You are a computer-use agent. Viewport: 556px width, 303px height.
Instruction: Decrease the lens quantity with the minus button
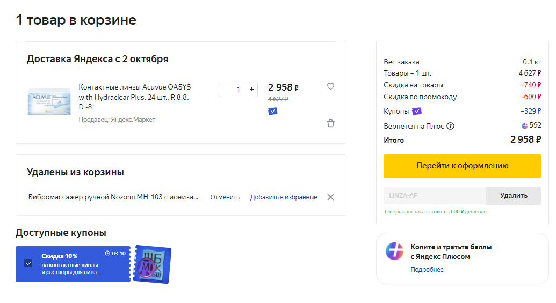[225, 90]
